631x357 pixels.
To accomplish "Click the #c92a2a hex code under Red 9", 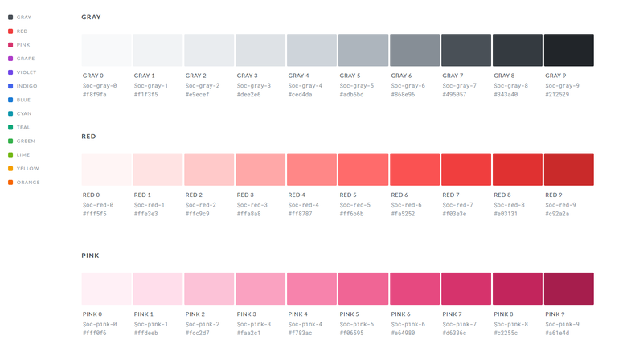I will click(x=557, y=214).
